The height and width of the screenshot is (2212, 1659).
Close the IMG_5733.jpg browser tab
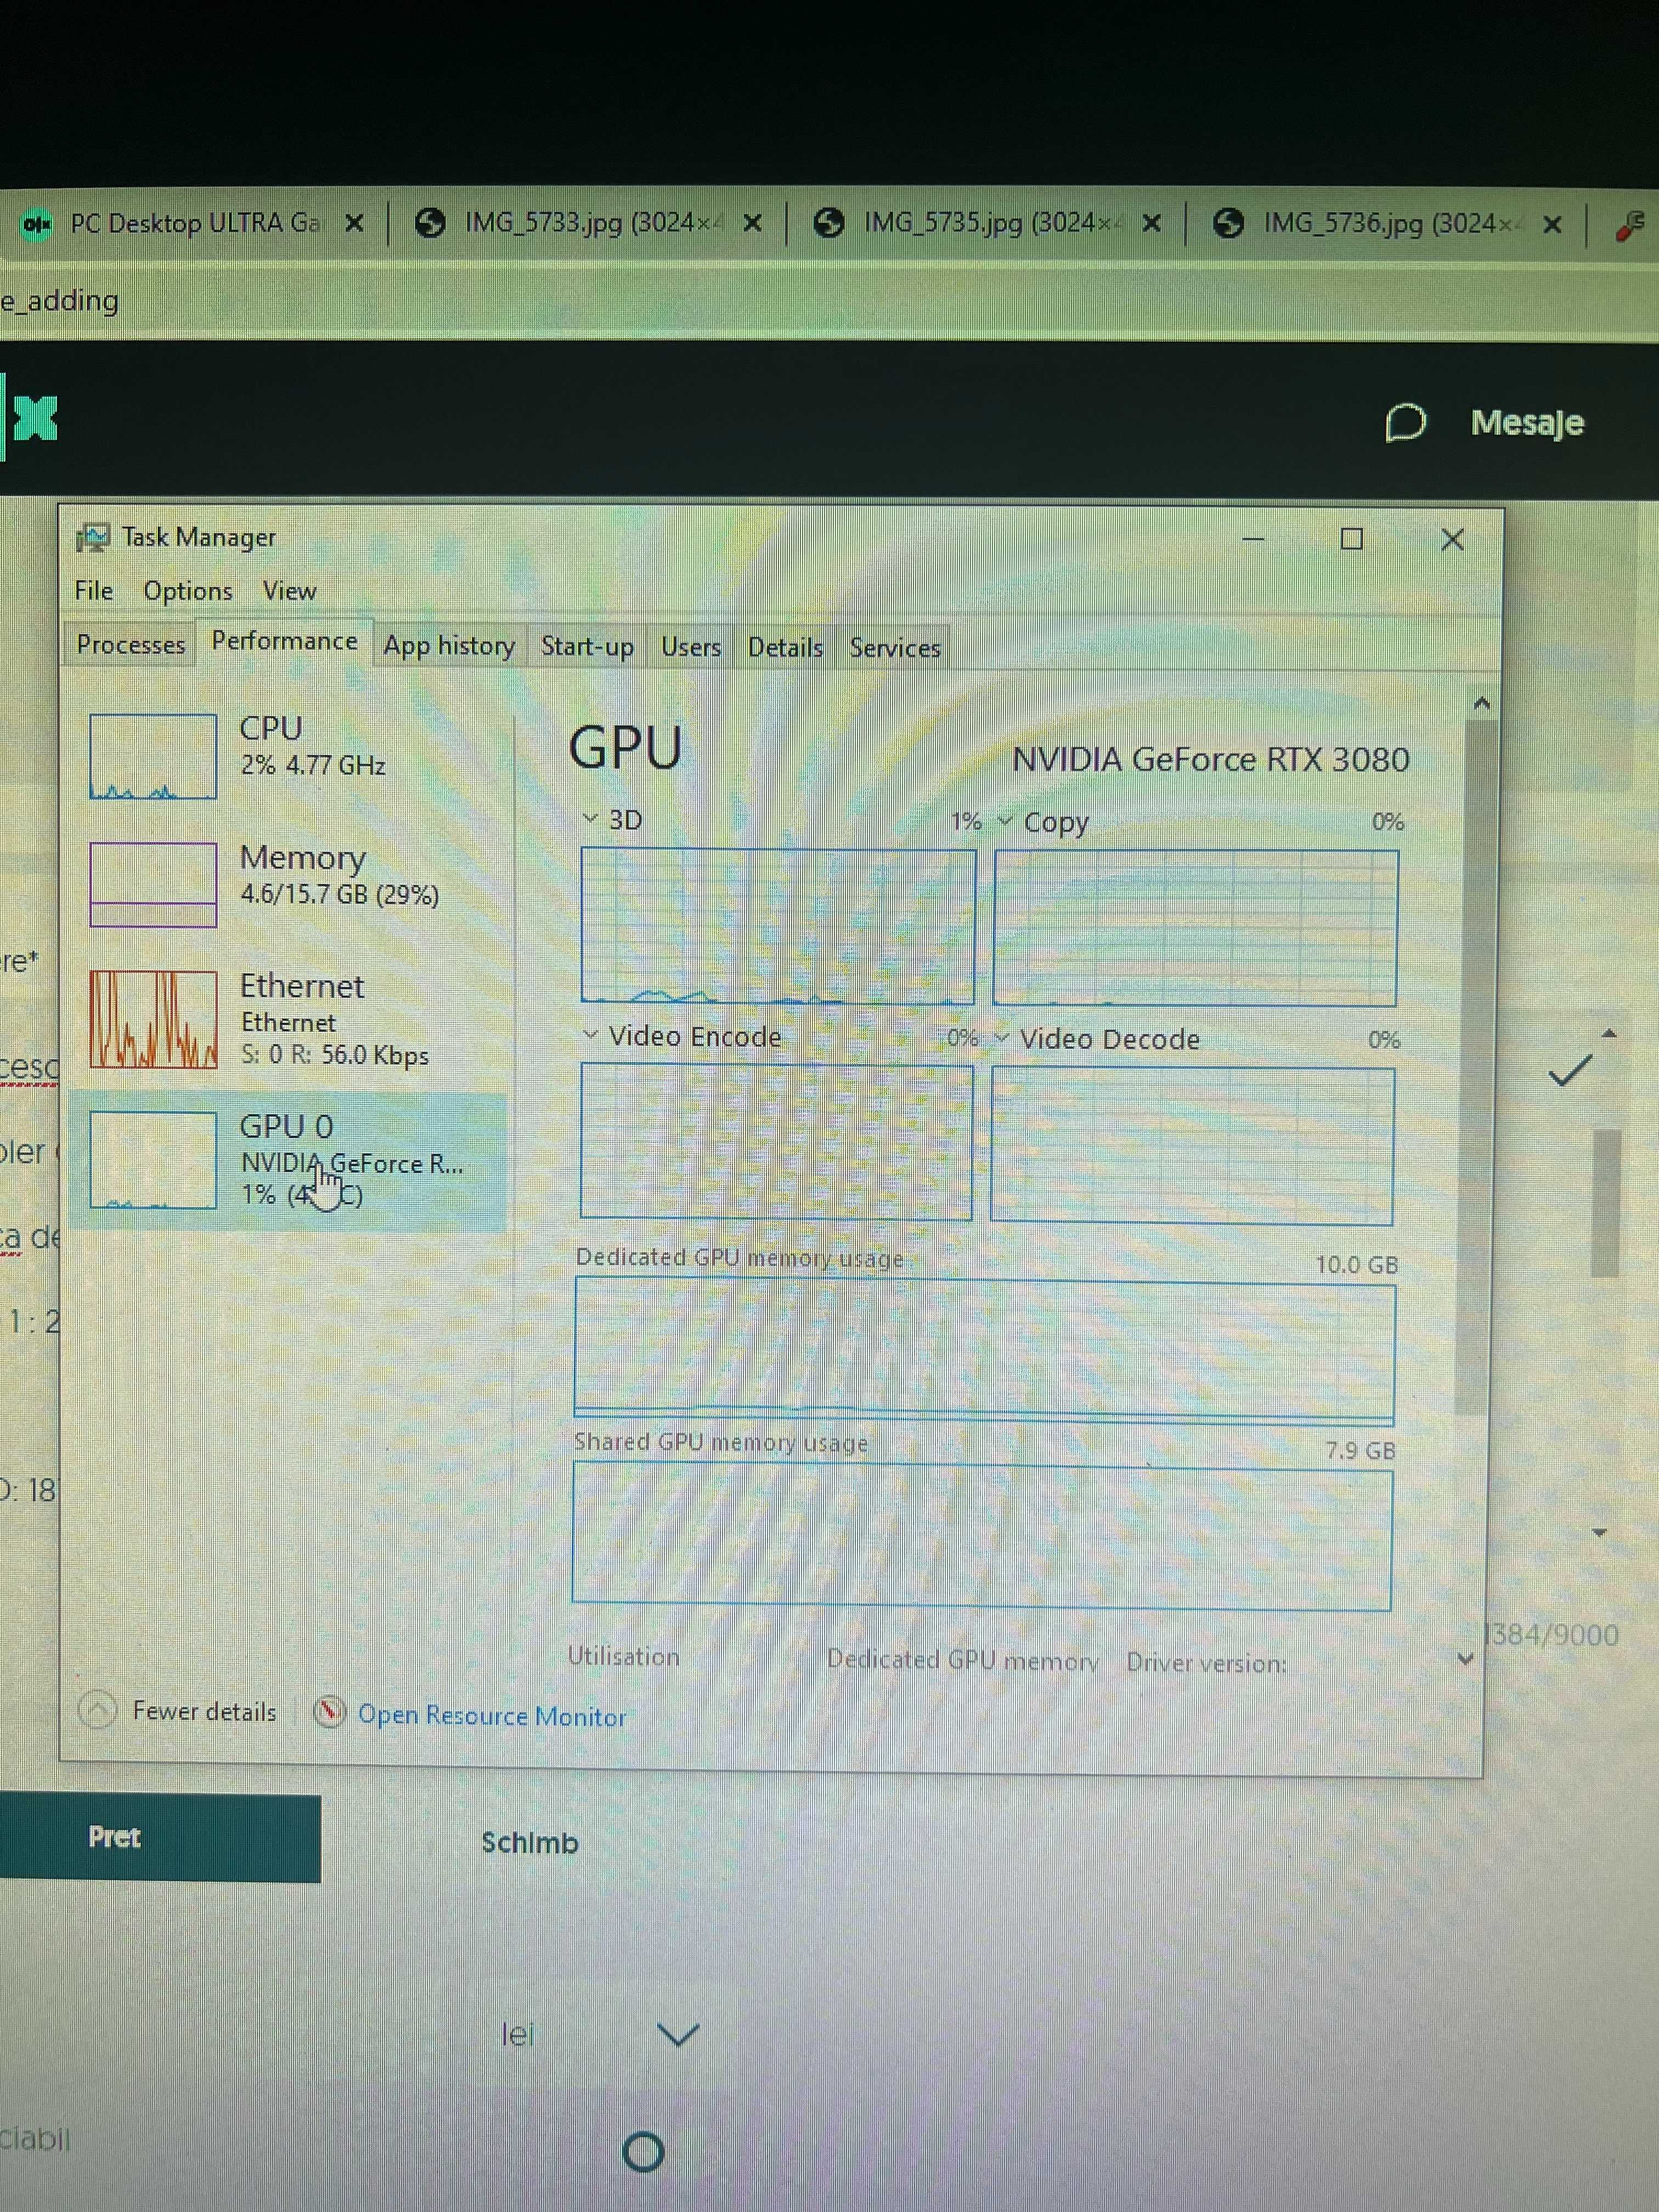tap(753, 223)
